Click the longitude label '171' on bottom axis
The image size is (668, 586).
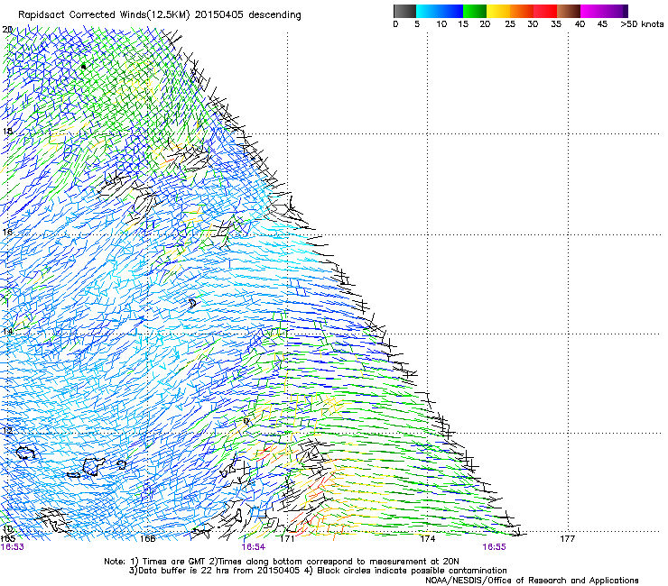tap(287, 539)
